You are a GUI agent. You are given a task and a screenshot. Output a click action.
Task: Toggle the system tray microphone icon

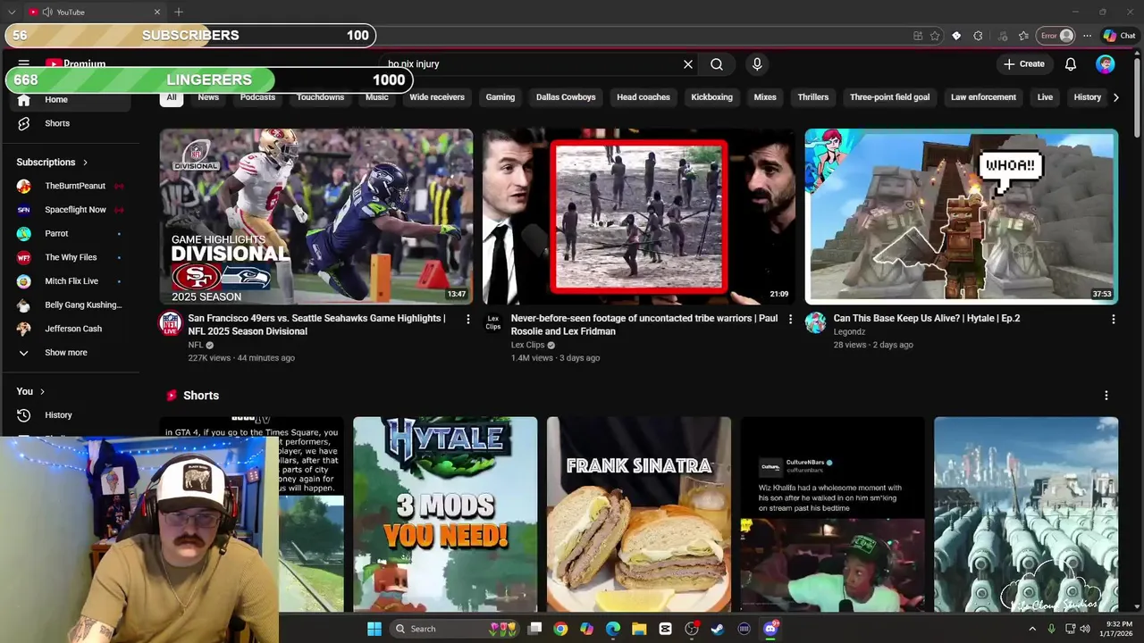point(1051,629)
